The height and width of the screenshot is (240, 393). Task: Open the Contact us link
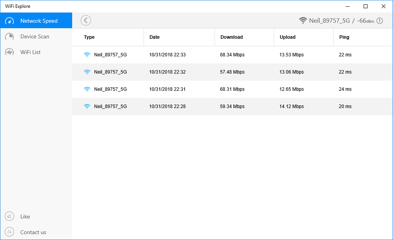[33, 232]
